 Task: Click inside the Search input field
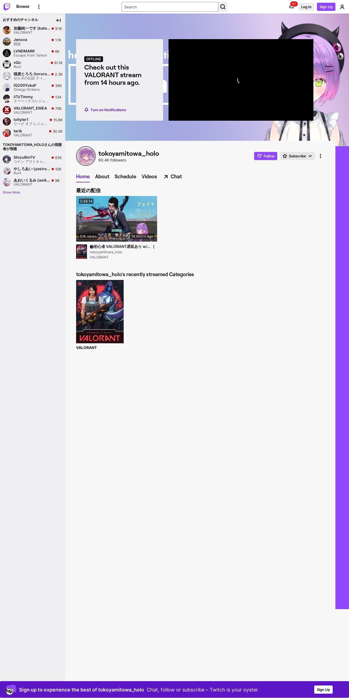pyautogui.click(x=170, y=7)
